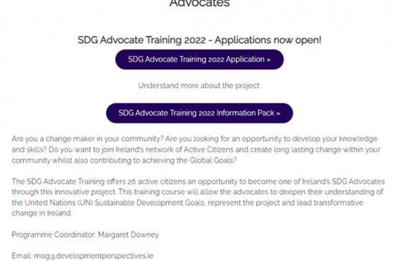Click the » chevron on the Application button
The image size is (395, 261).
(x=269, y=60)
